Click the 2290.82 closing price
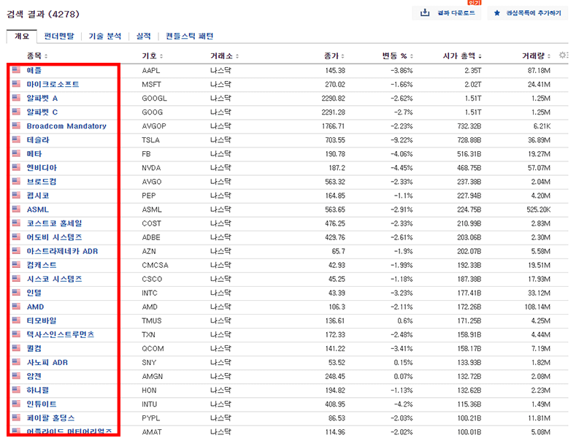Image resolution: width=584 pixels, height=438 pixels. click(333, 99)
